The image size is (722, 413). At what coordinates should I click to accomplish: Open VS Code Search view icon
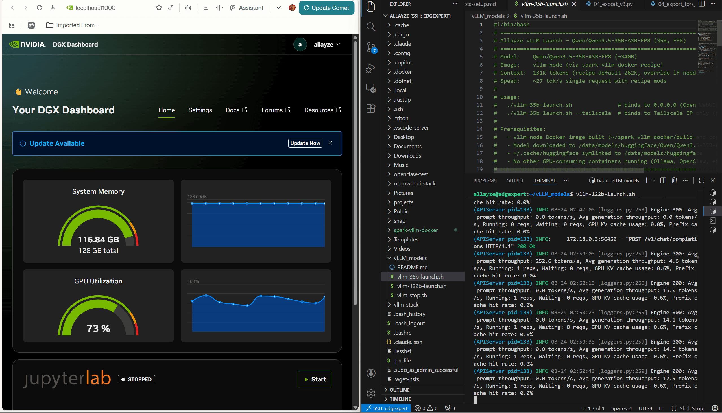click(x=371, y=27)
